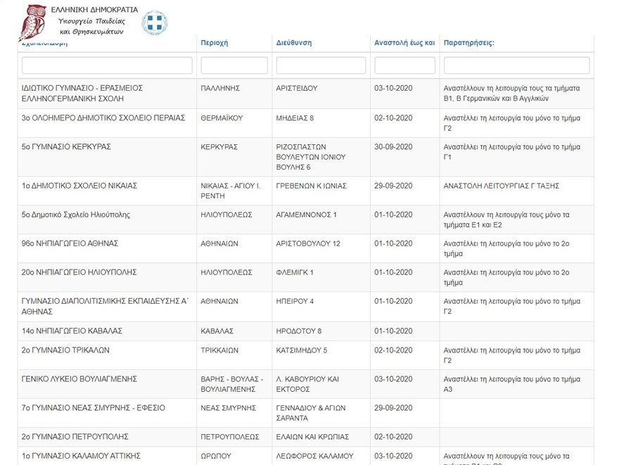The height and width of the screenshot is (465, 619).
Task: Click the Παρατηρήσεις column header
Action: pos(469,43)
